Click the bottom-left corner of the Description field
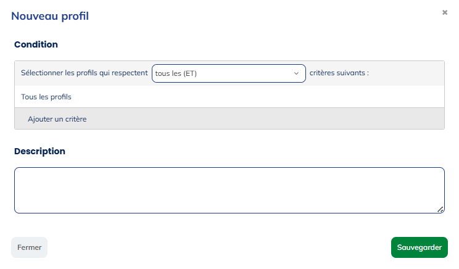 pos(20,209)
